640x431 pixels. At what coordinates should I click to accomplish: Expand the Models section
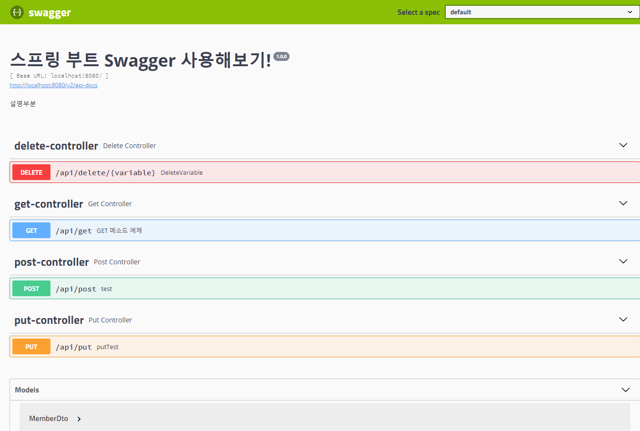coord(625,390)
